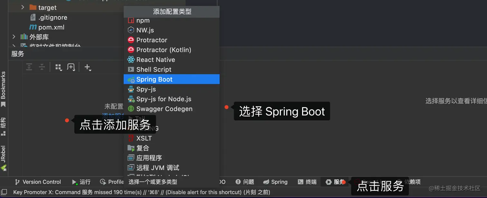
Task: Open the Group By services dropdown
Action: 59,67
